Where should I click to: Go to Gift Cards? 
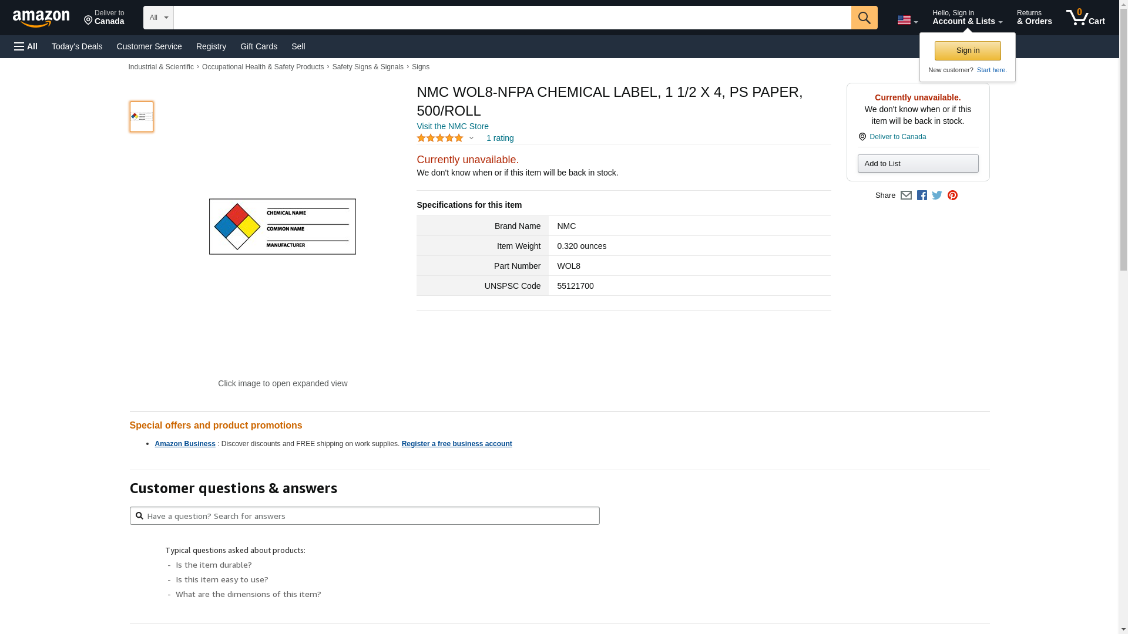(258, 46)
